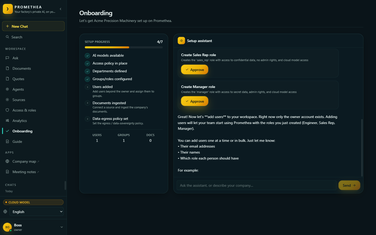Expand the Data-egress policy set step

[x=87, y=119]
